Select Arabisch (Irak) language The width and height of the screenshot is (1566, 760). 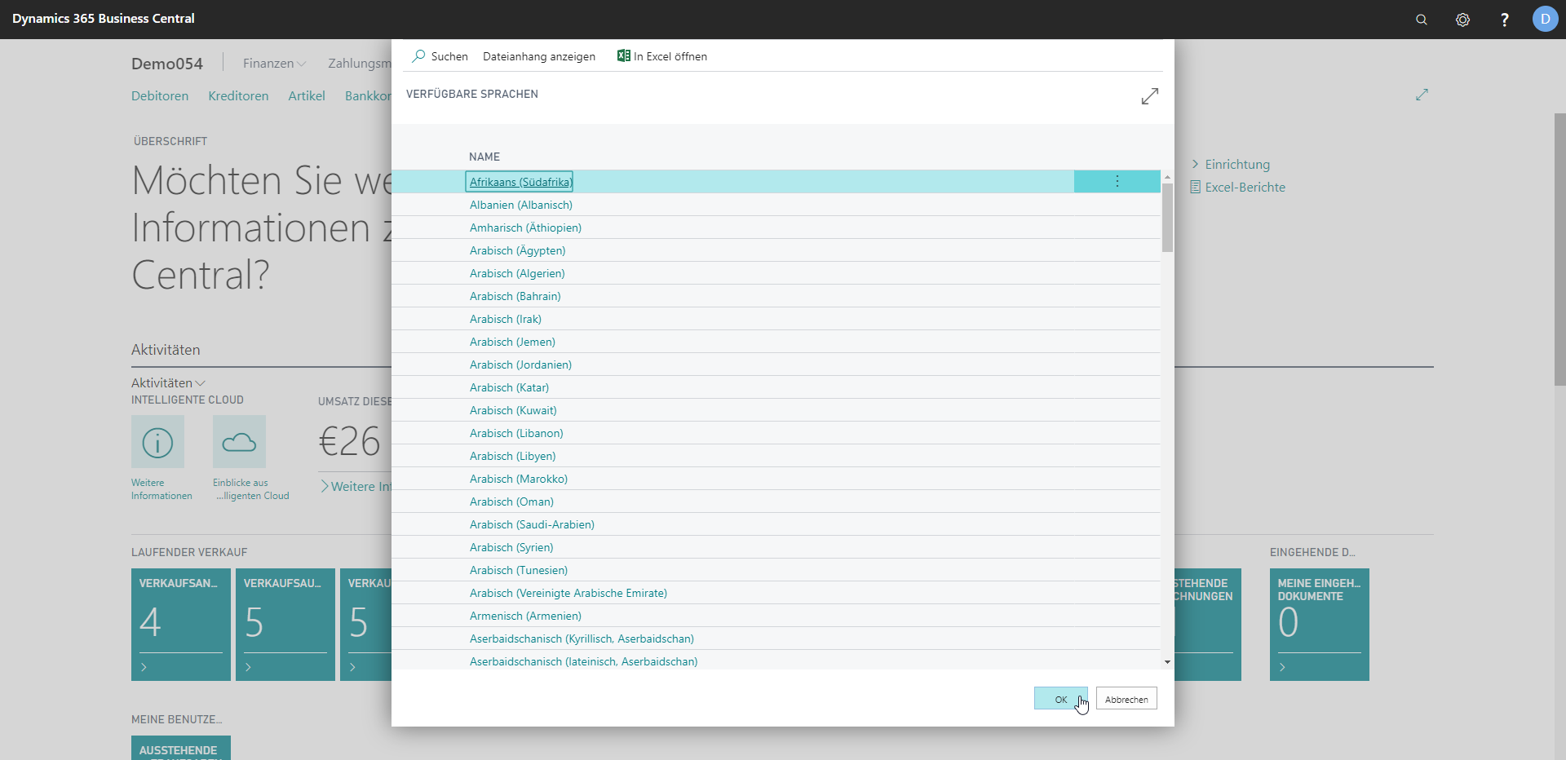506,319
